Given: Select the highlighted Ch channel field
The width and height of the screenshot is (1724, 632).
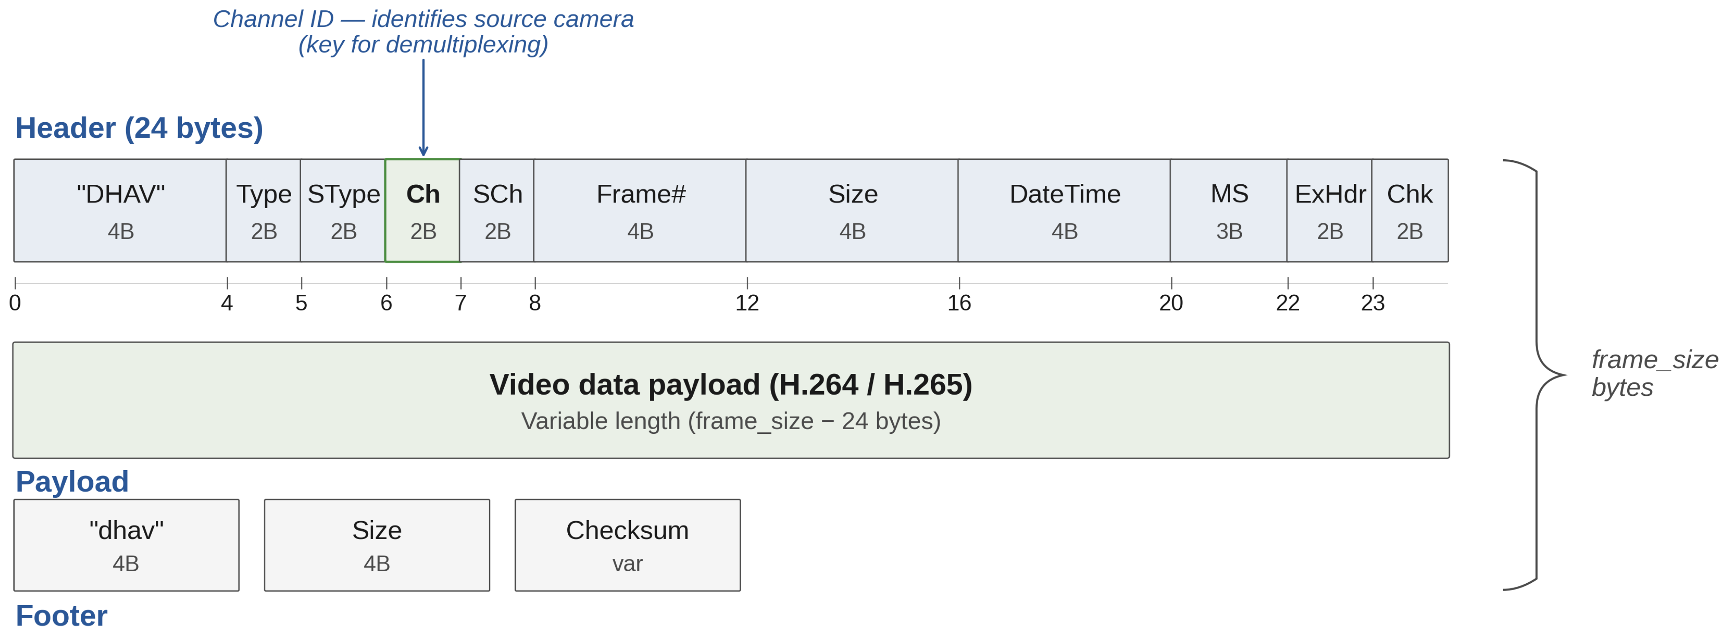Looking at the screenshot, I should click(x=423, y=210).
